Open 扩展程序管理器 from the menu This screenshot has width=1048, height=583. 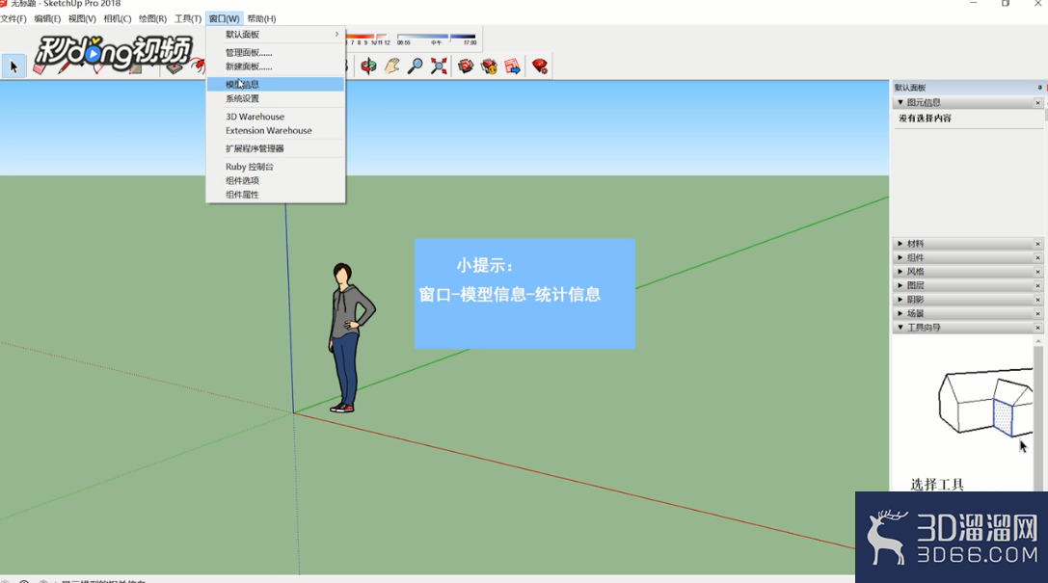(x=276, y=149)
